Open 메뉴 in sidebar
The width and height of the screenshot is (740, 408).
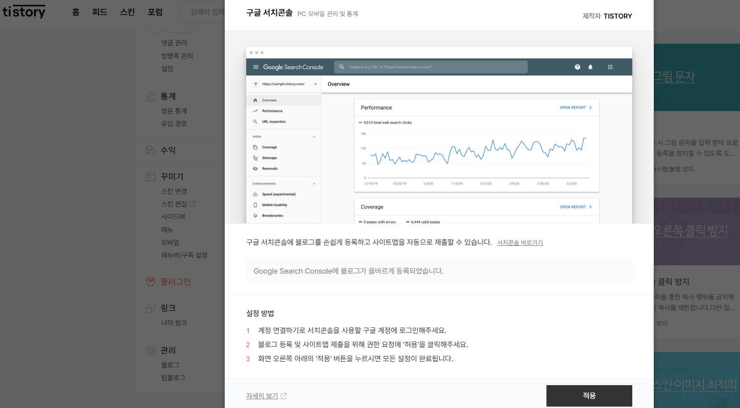pyautogui.click(x=167, y=230)
